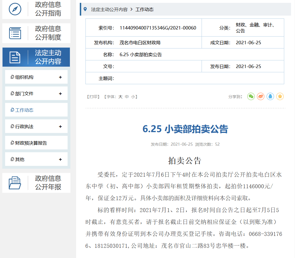Open 政府信息公开指南 text in the sidebar
Image resolution: width=295 pixels, height=258 pixels.
click(x=48, y=9)
